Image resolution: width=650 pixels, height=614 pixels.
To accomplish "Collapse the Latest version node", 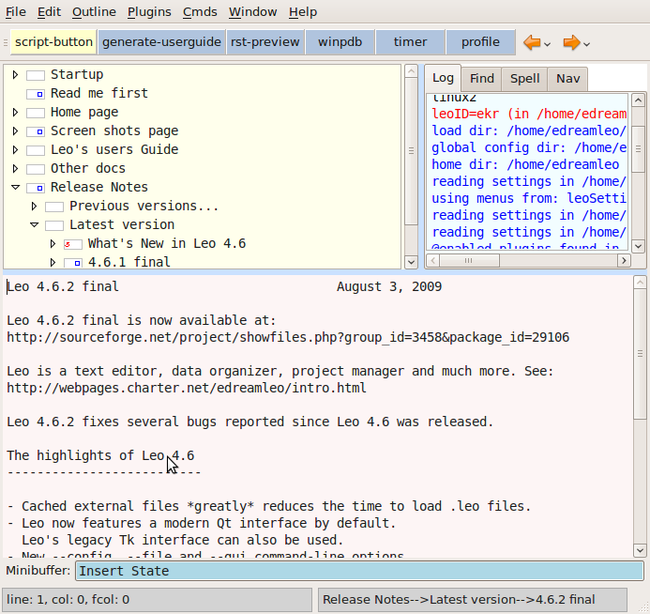I will (35, 225).
